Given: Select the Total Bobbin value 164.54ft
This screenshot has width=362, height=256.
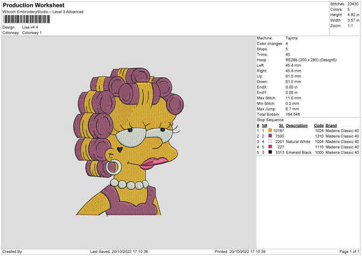Looking at the screenshot, I should 293,114.
